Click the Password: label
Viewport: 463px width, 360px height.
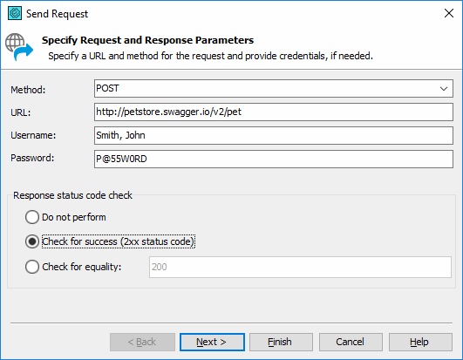[32, 158]
